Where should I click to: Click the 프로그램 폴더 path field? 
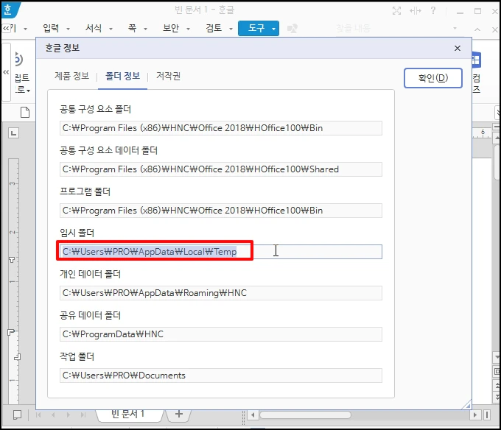tap(221, 211)
